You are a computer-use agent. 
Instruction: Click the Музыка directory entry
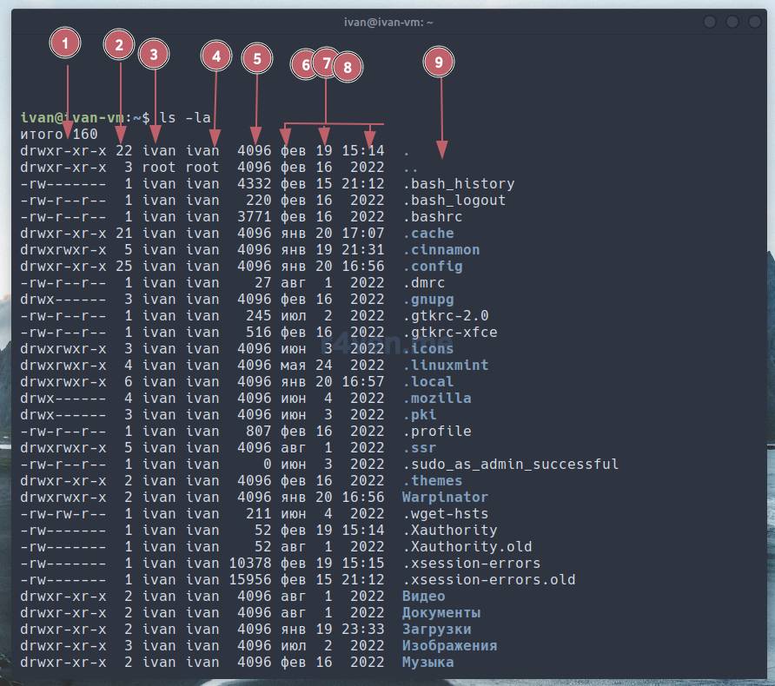coord(427,663)
